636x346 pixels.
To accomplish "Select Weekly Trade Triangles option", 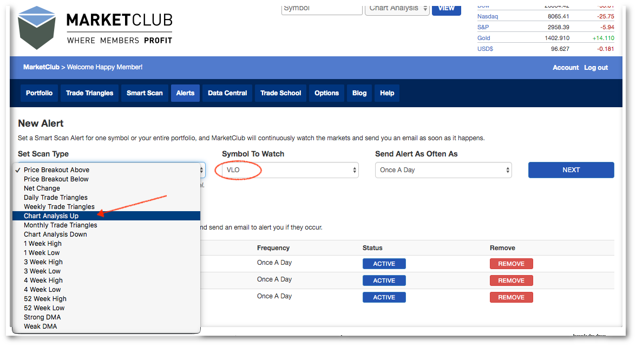I will tap(106, 206).
